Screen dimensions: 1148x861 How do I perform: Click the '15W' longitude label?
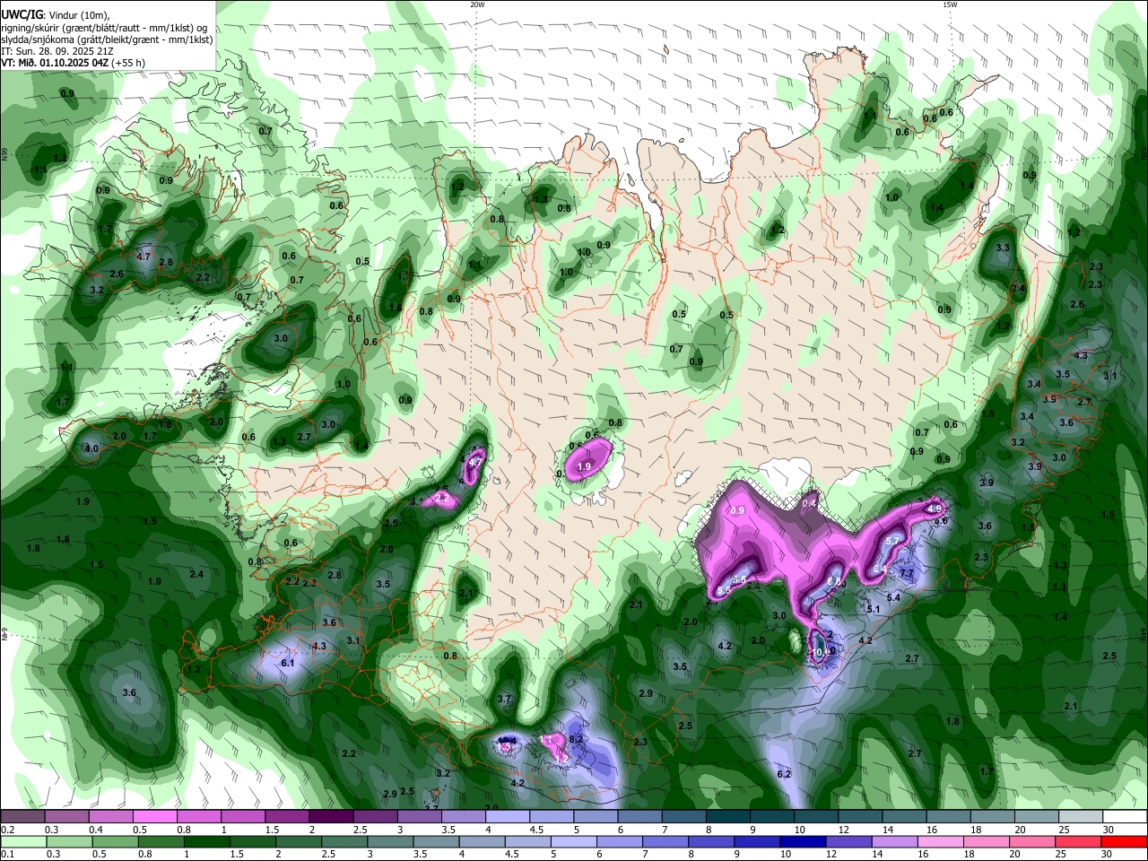[x=951, y=4]
